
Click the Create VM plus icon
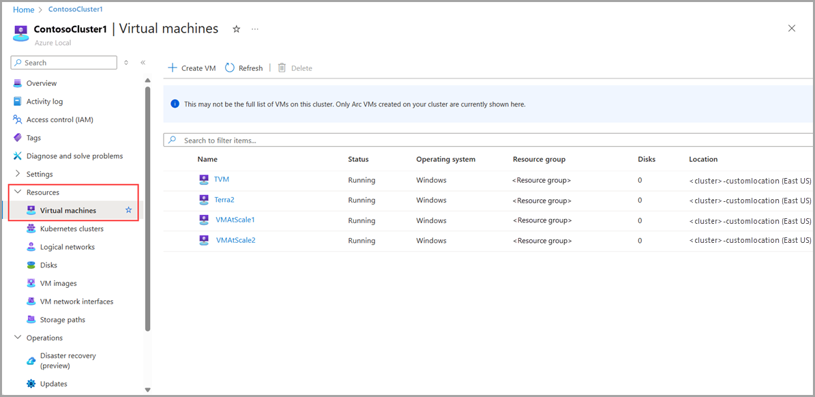(173, 68)
